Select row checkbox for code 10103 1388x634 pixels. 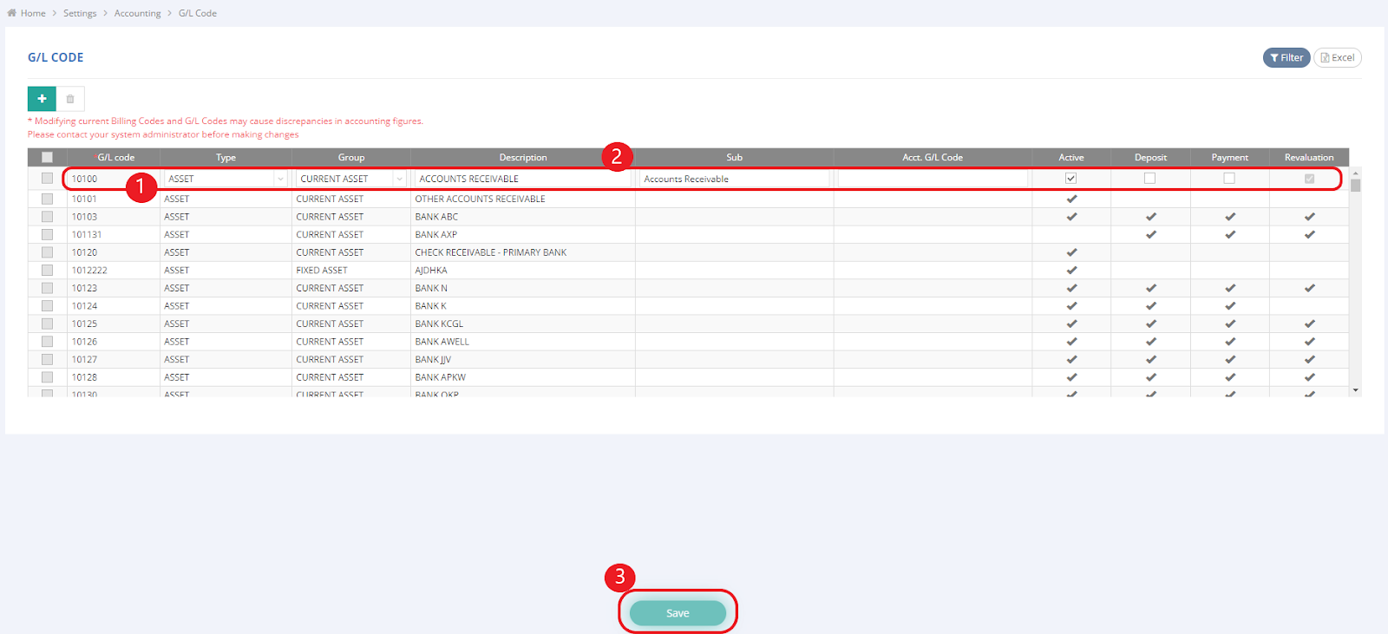point(47,217)
